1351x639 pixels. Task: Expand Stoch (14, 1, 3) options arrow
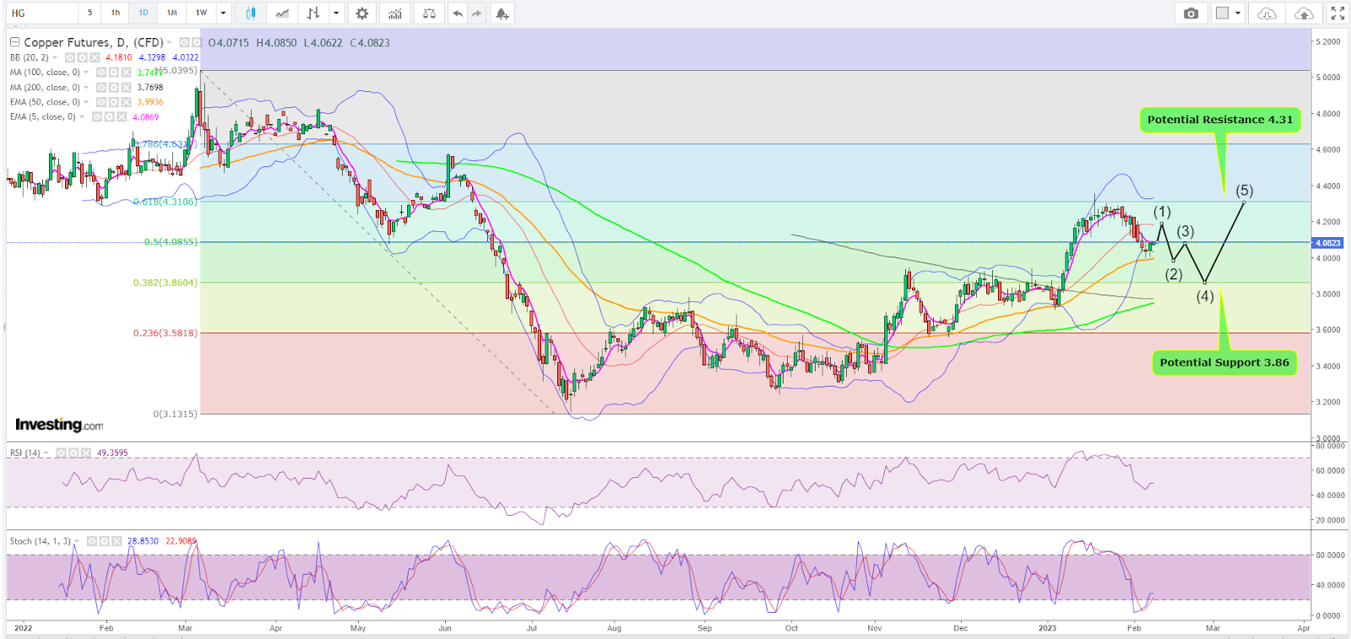point(77,541)
